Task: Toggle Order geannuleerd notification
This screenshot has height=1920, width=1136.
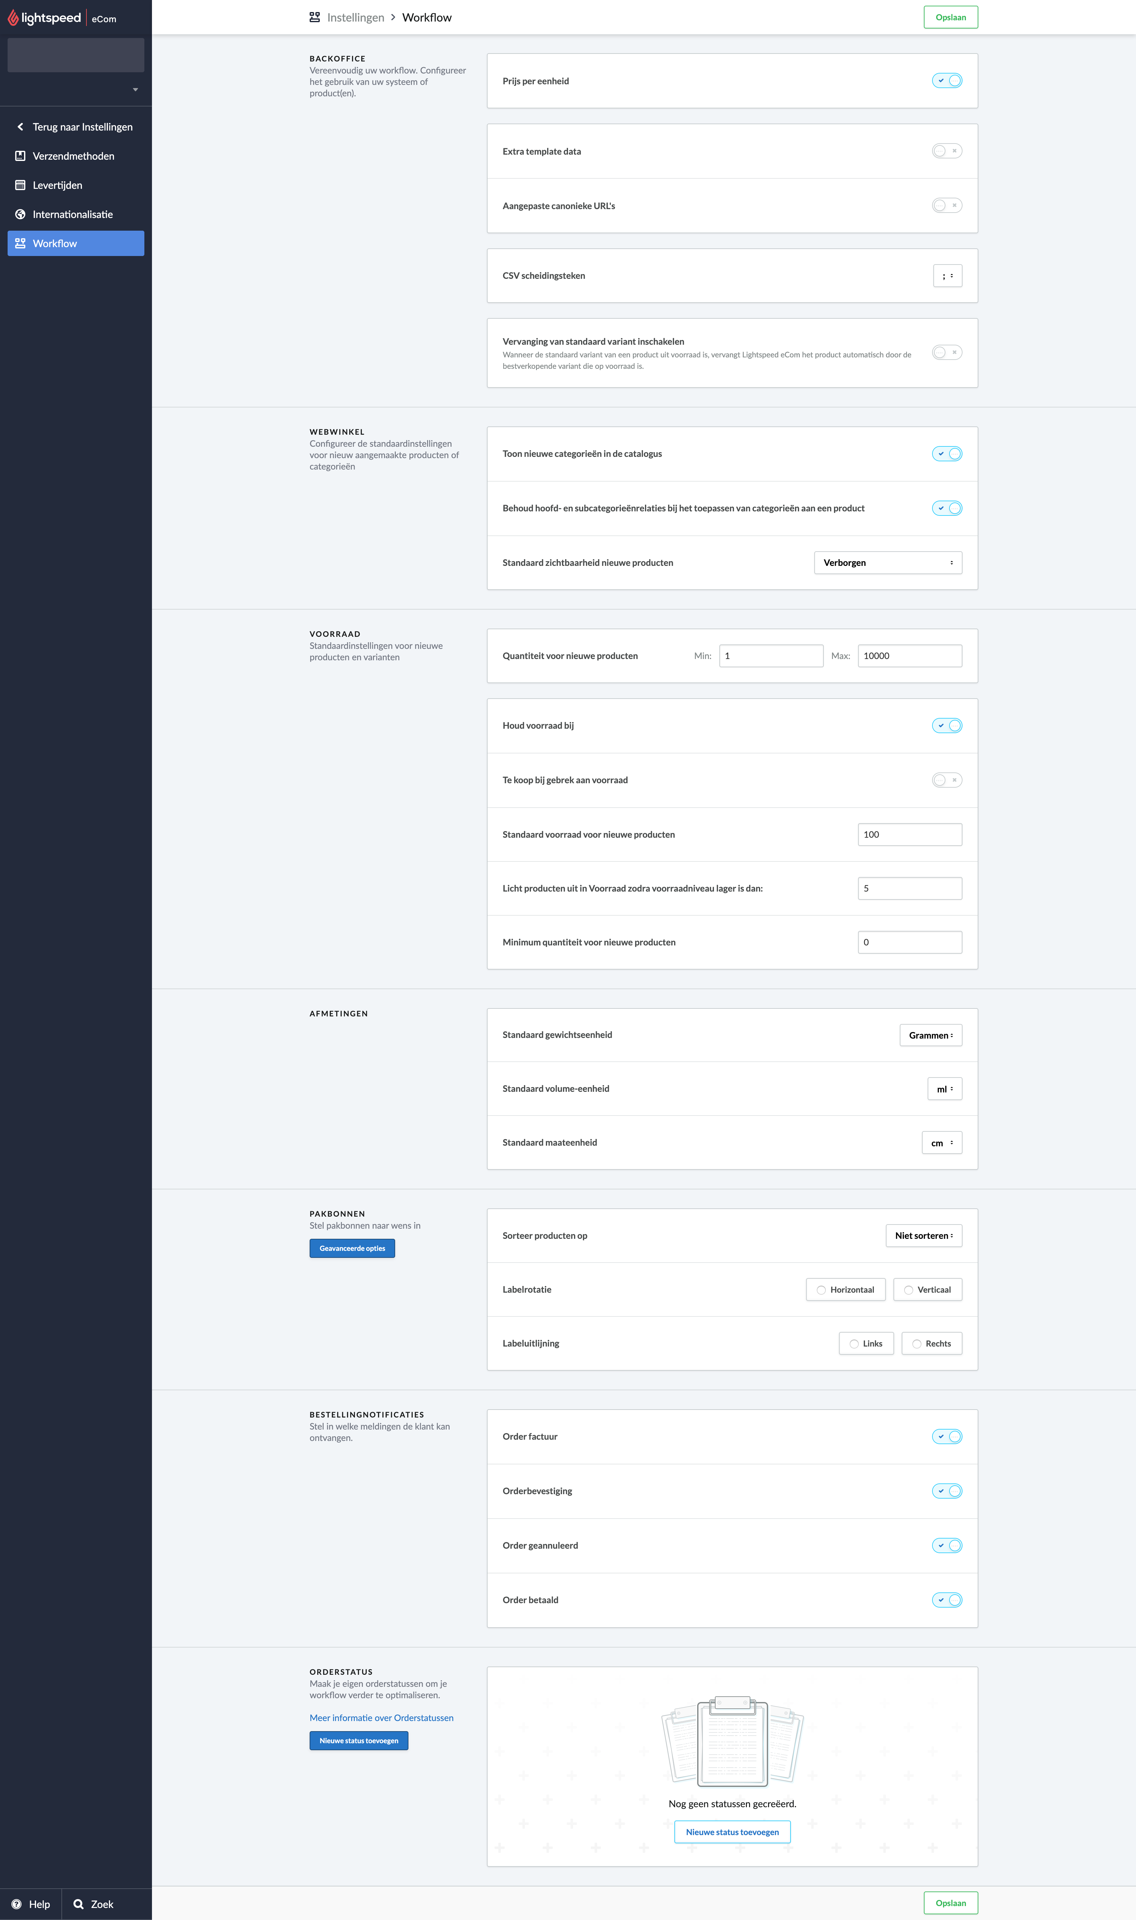Action: point(947,1546)
